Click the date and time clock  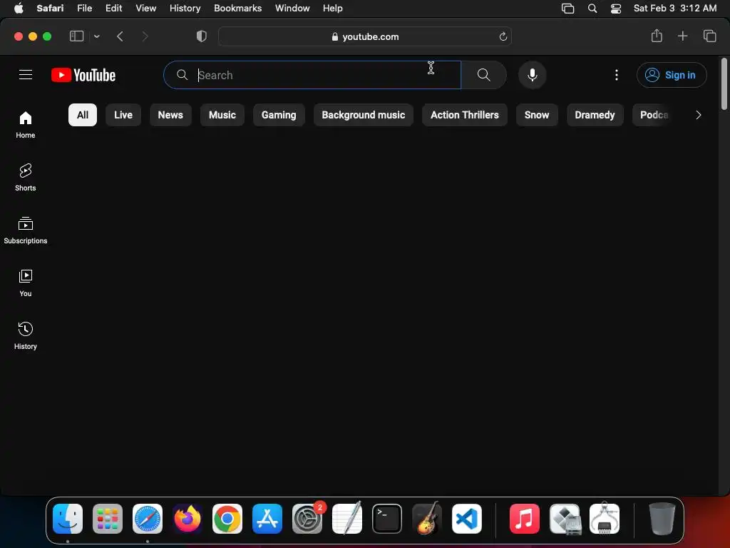coord(674,9)
